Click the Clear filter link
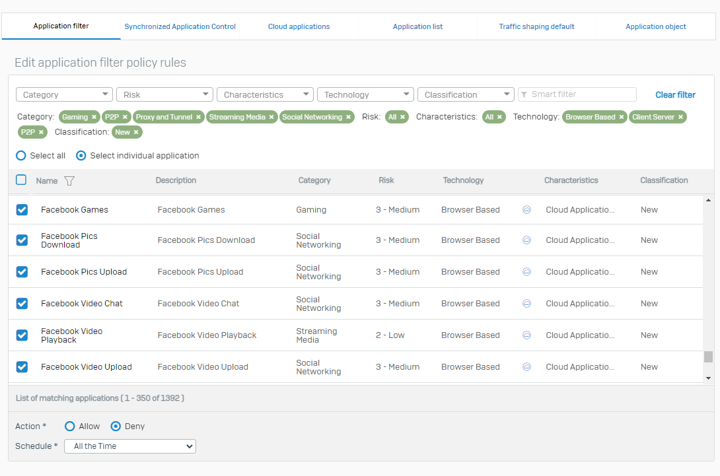The width and height of the screenshot is (720, 476). pyautogui.click(x=676, y=95)
